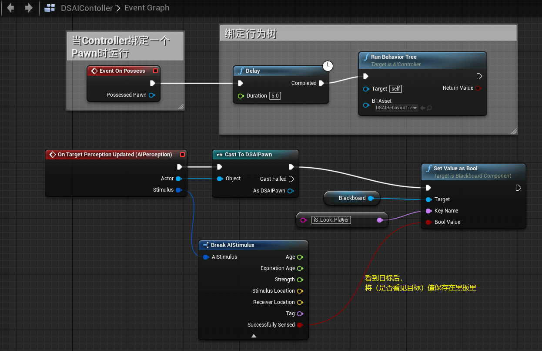Edit the iS_Look_Player name field

(x=331, y=220)
